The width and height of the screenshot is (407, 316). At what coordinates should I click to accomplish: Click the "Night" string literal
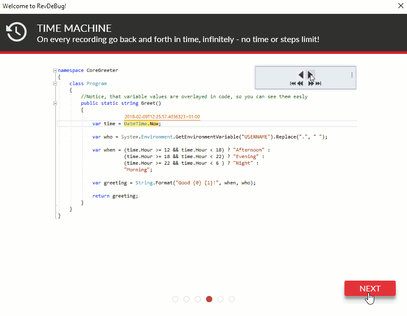pyautogui.click(x=243, y=163)
